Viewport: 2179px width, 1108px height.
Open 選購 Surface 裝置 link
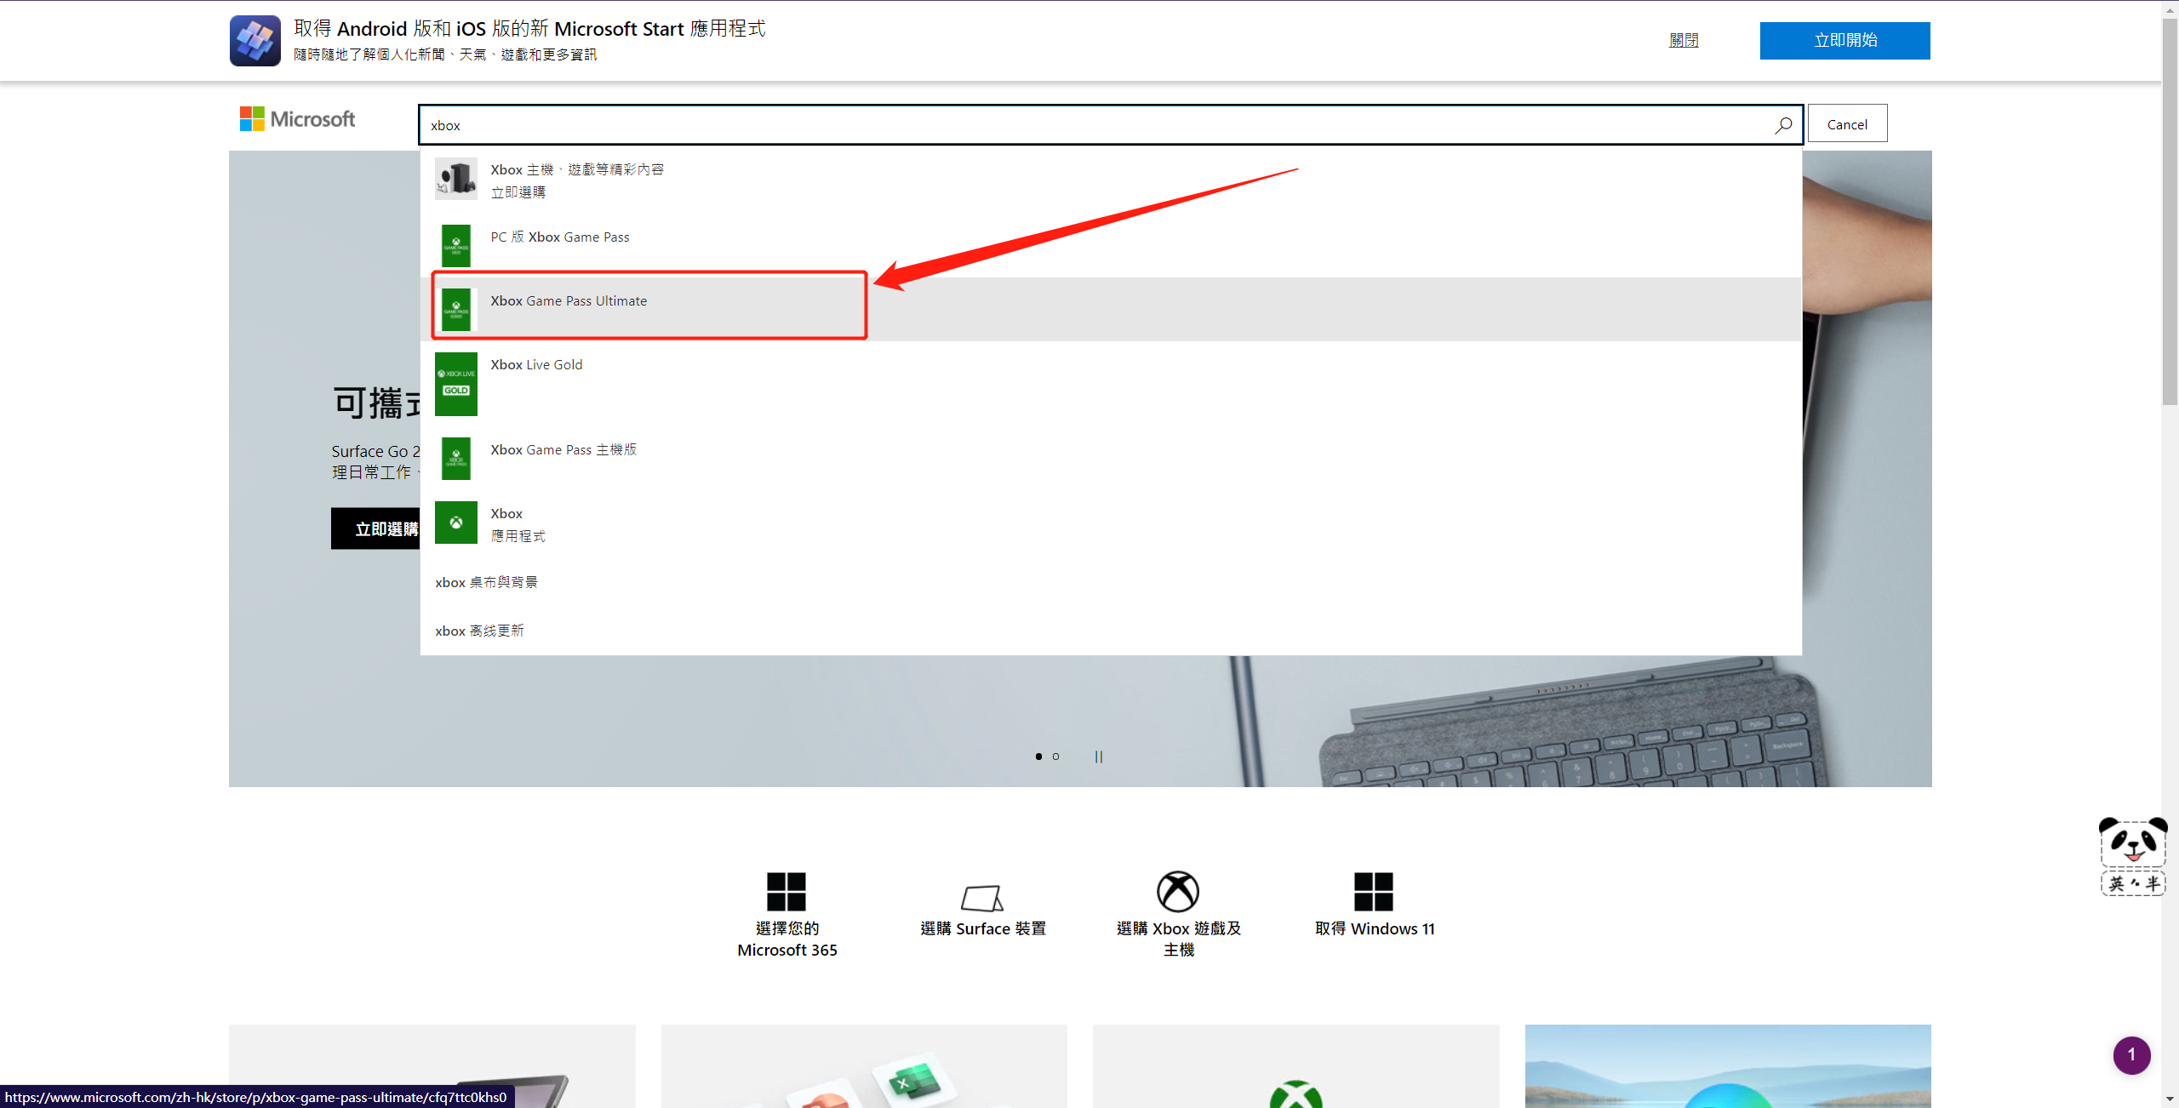(x=983, y=928)
